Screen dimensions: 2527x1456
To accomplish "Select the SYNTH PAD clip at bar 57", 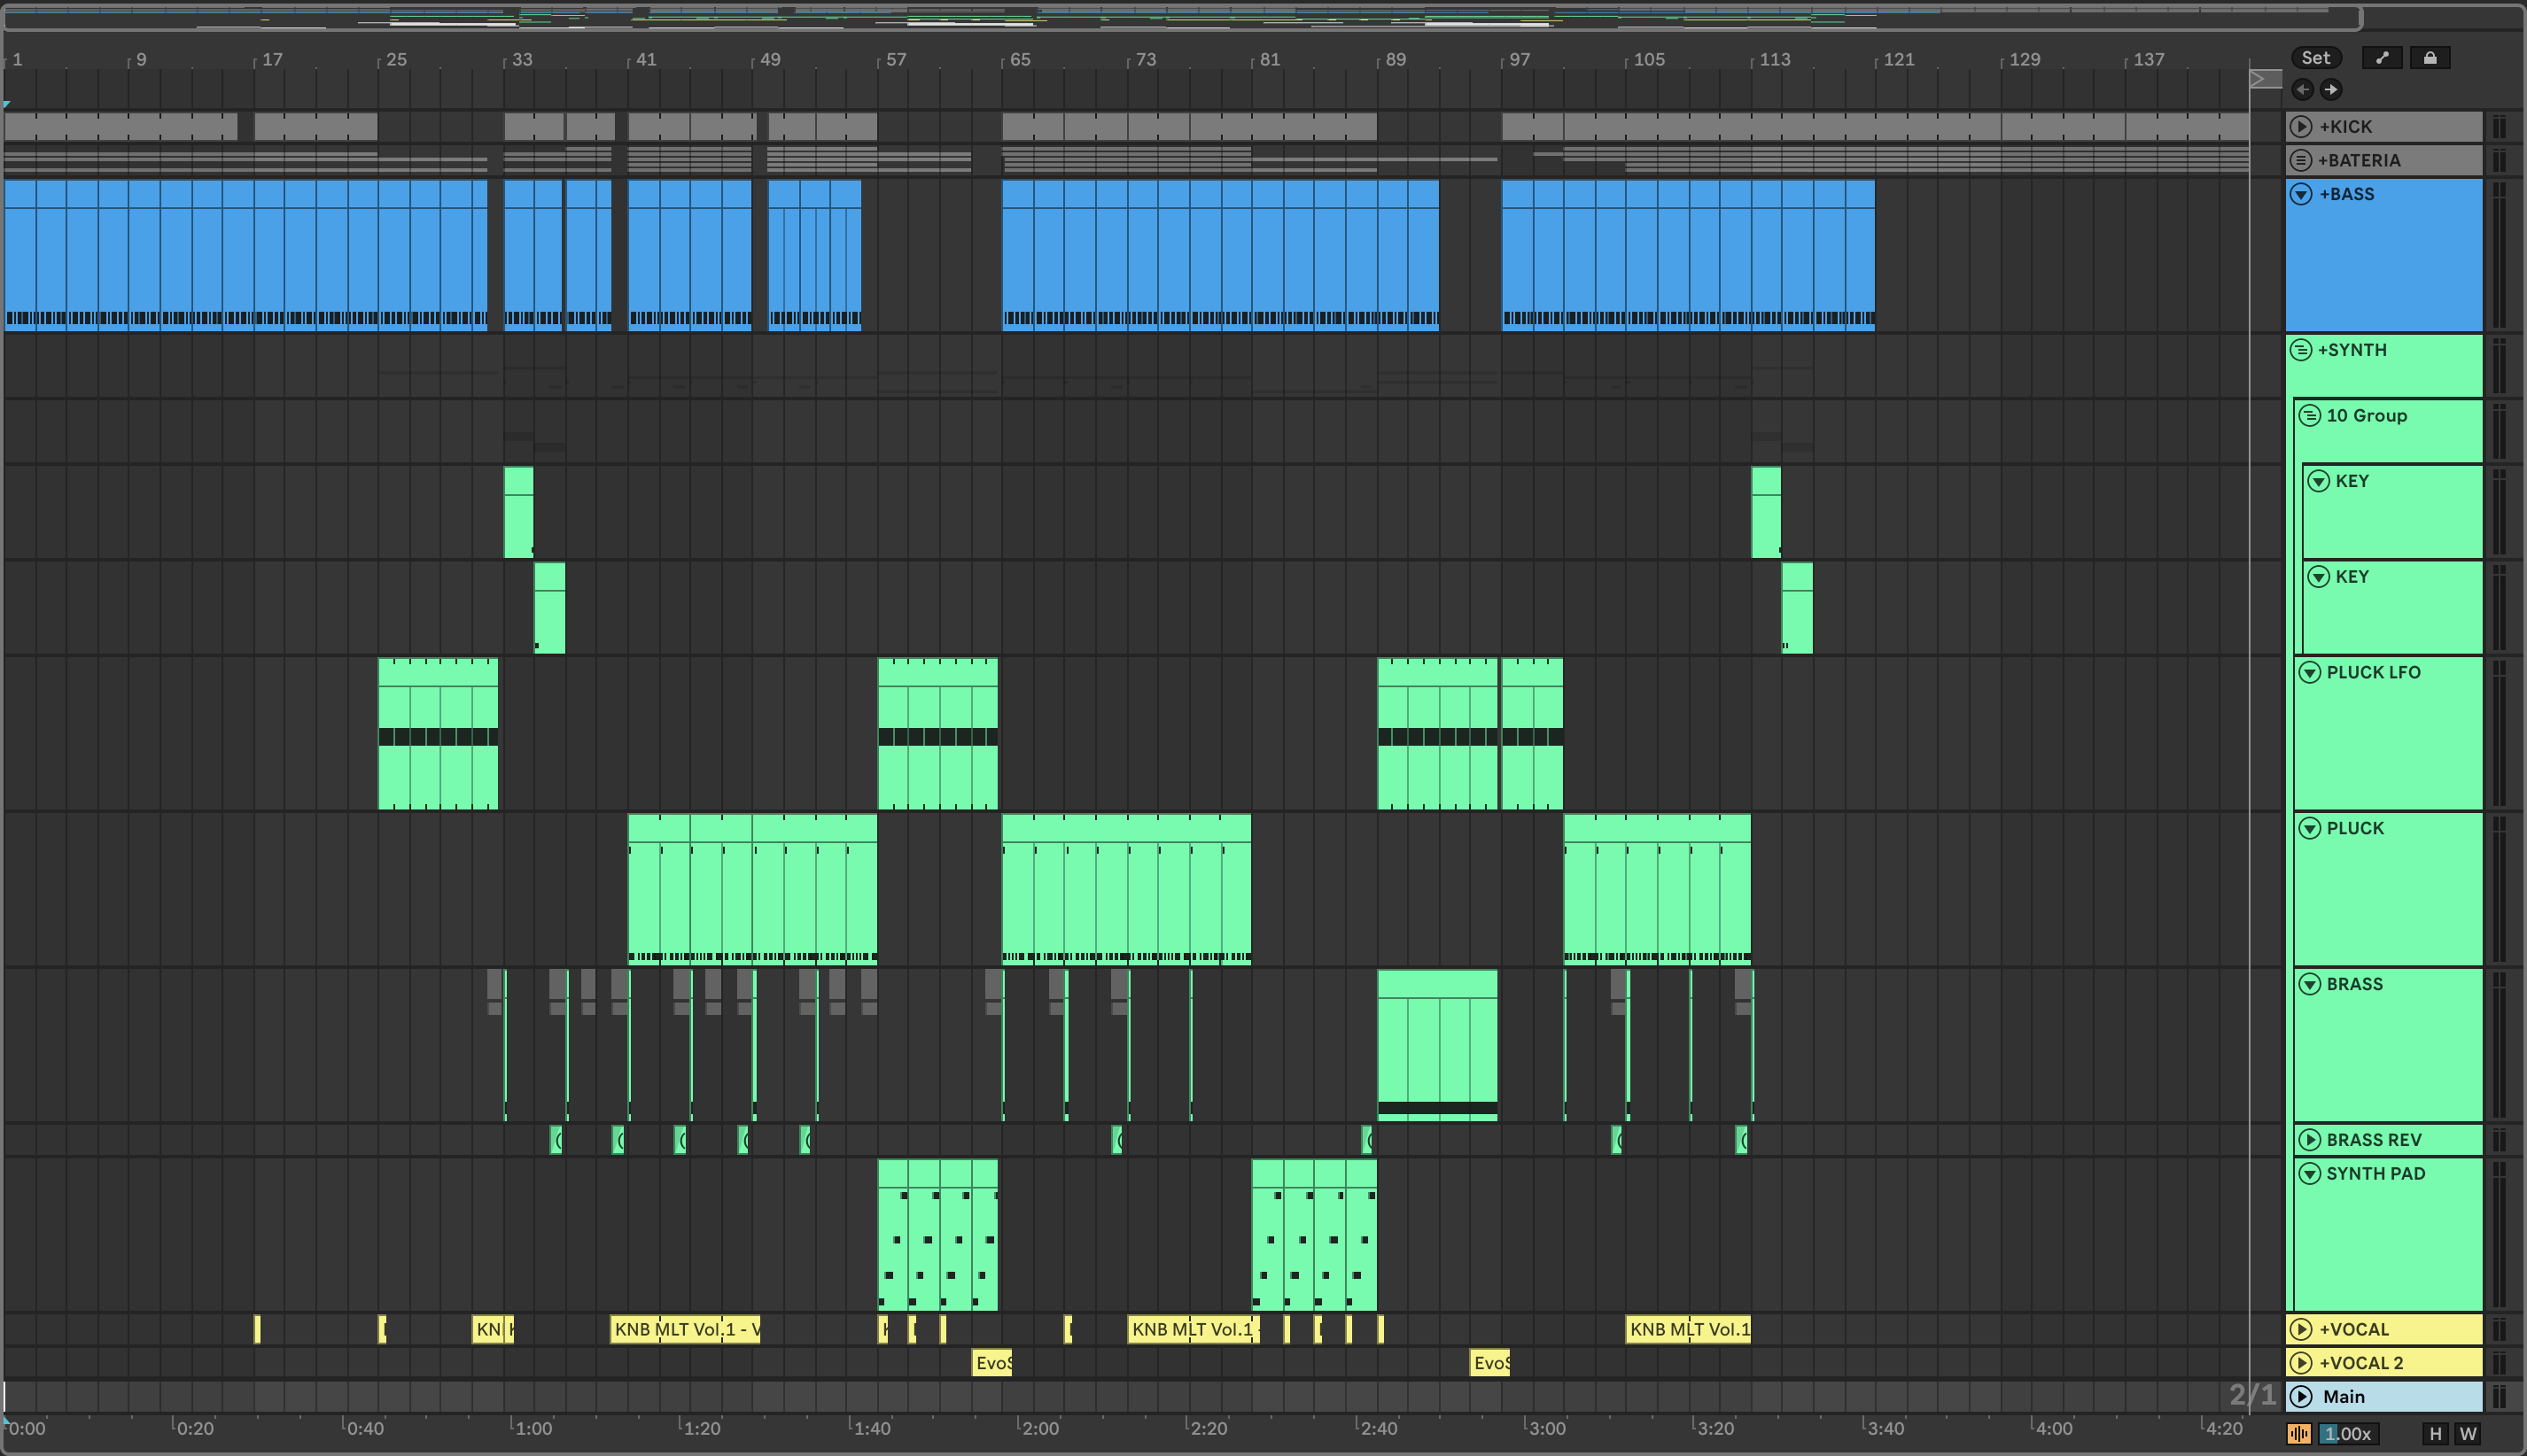I will (937, 1235).
